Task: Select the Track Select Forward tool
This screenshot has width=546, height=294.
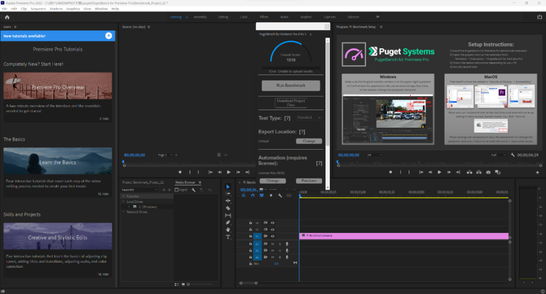Action: [x=228, y=194]
